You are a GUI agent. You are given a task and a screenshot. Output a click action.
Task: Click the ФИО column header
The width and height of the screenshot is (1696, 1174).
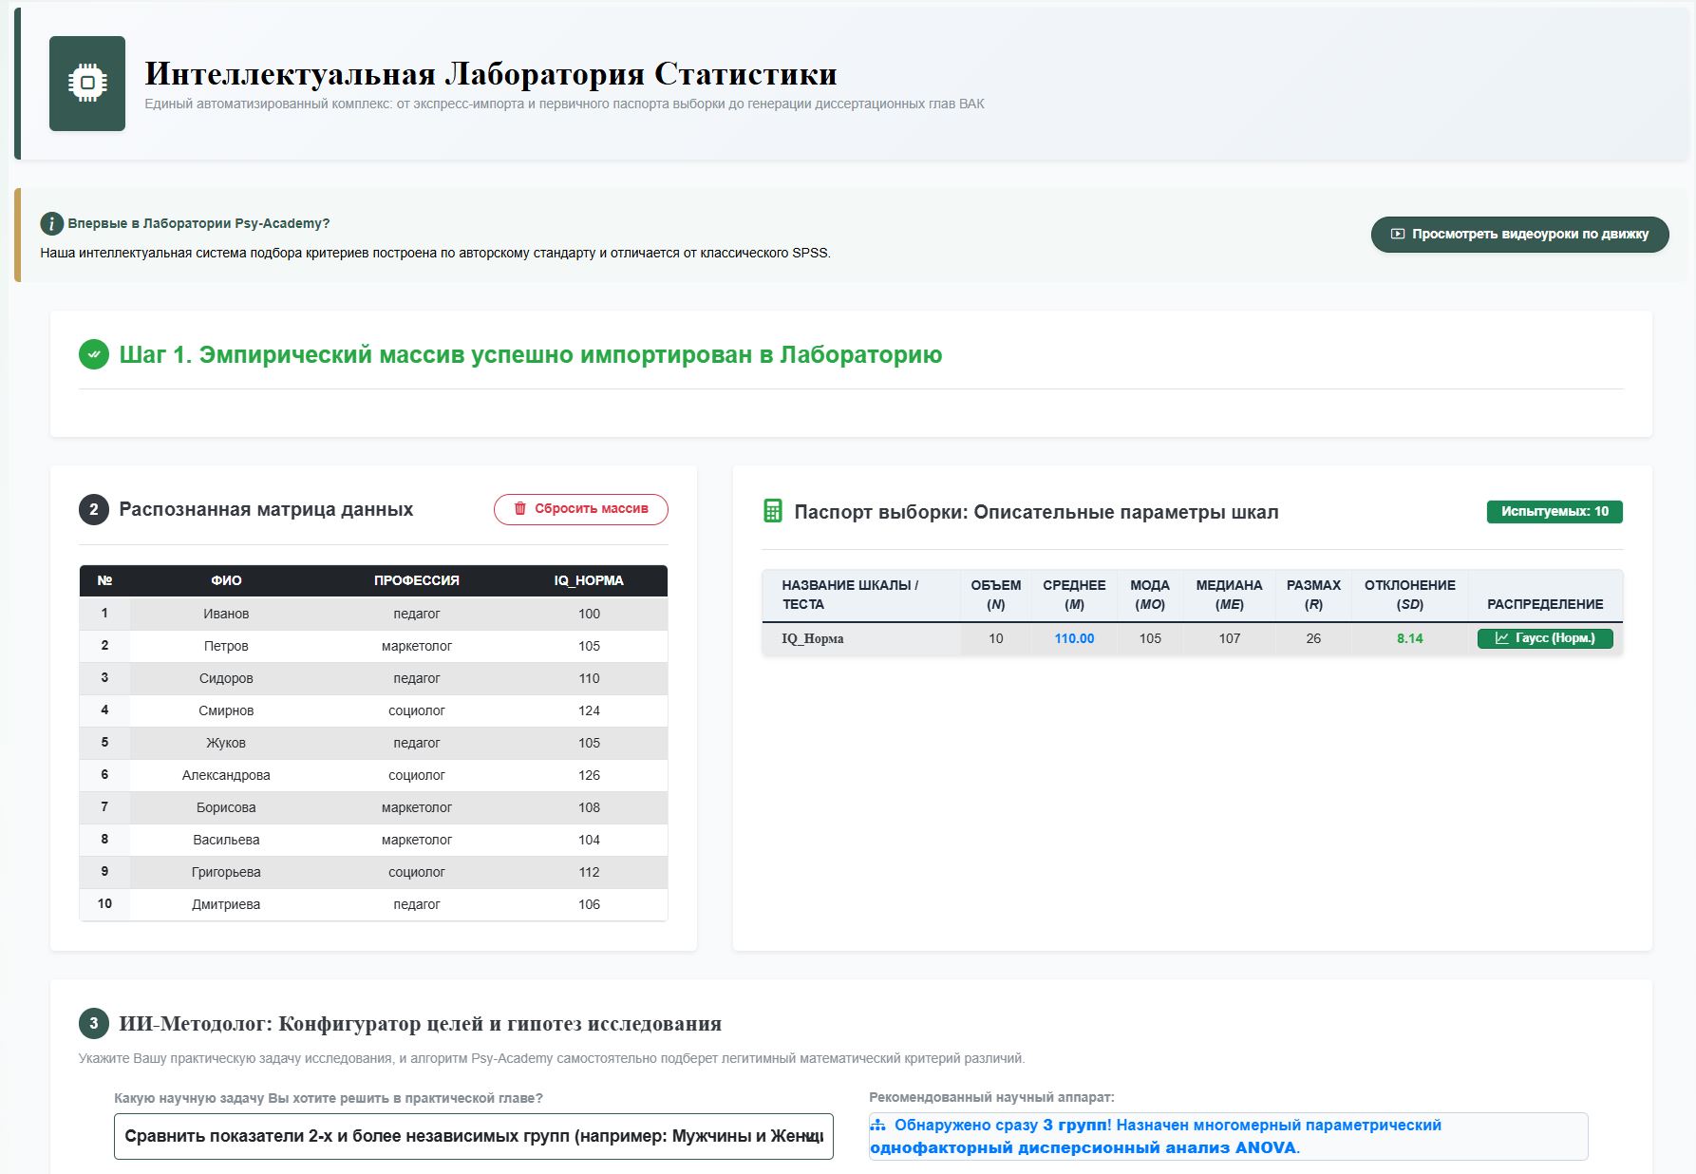coord(226,580)
